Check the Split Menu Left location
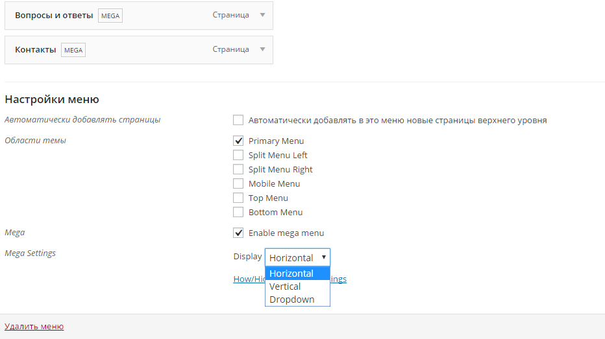The height and width of the screenshot is (339, 605). (x=238, y=155)
